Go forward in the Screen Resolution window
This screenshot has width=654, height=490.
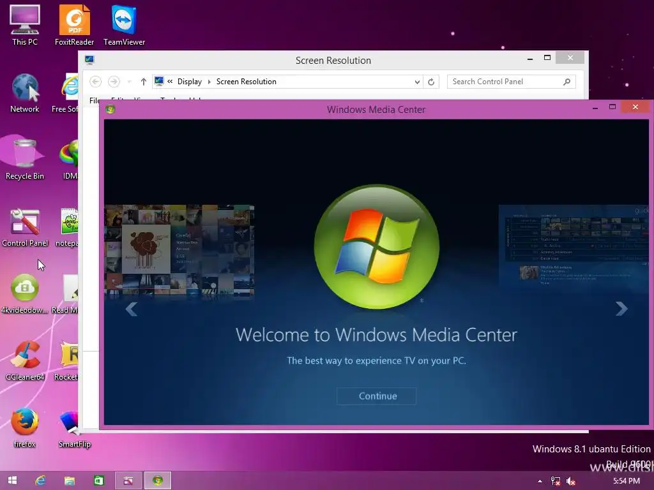point(114,82)
